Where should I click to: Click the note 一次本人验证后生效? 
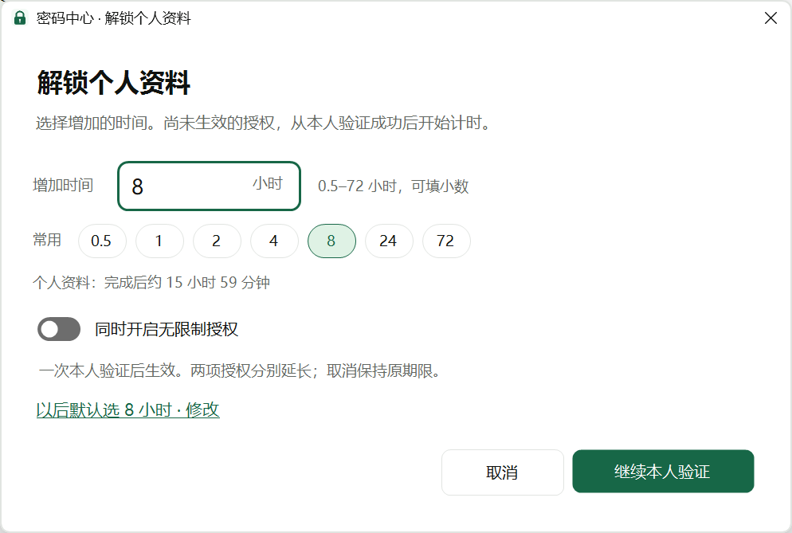240,371
